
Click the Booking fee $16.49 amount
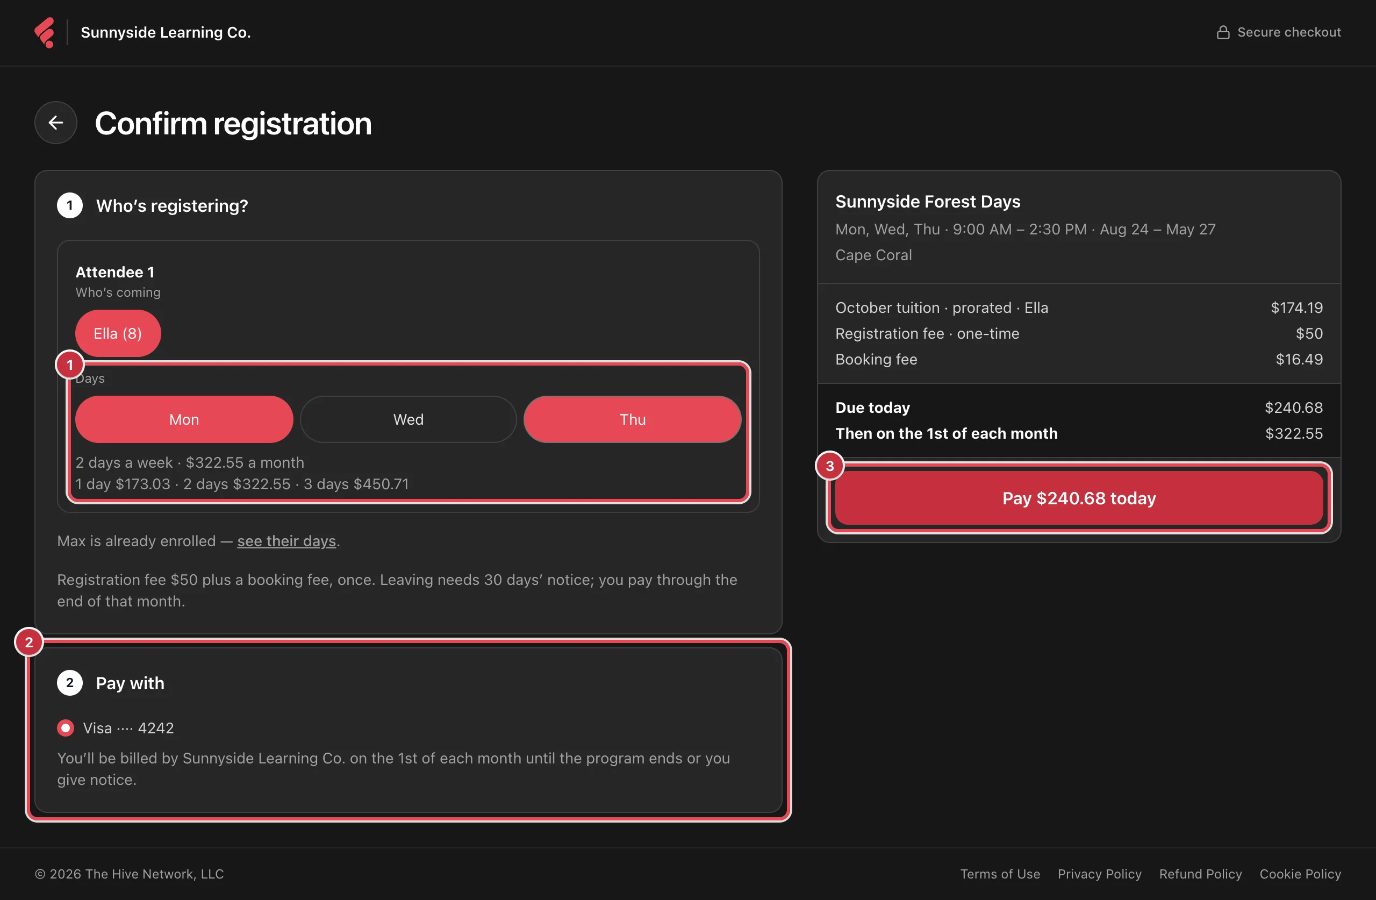pos(1299,359)
